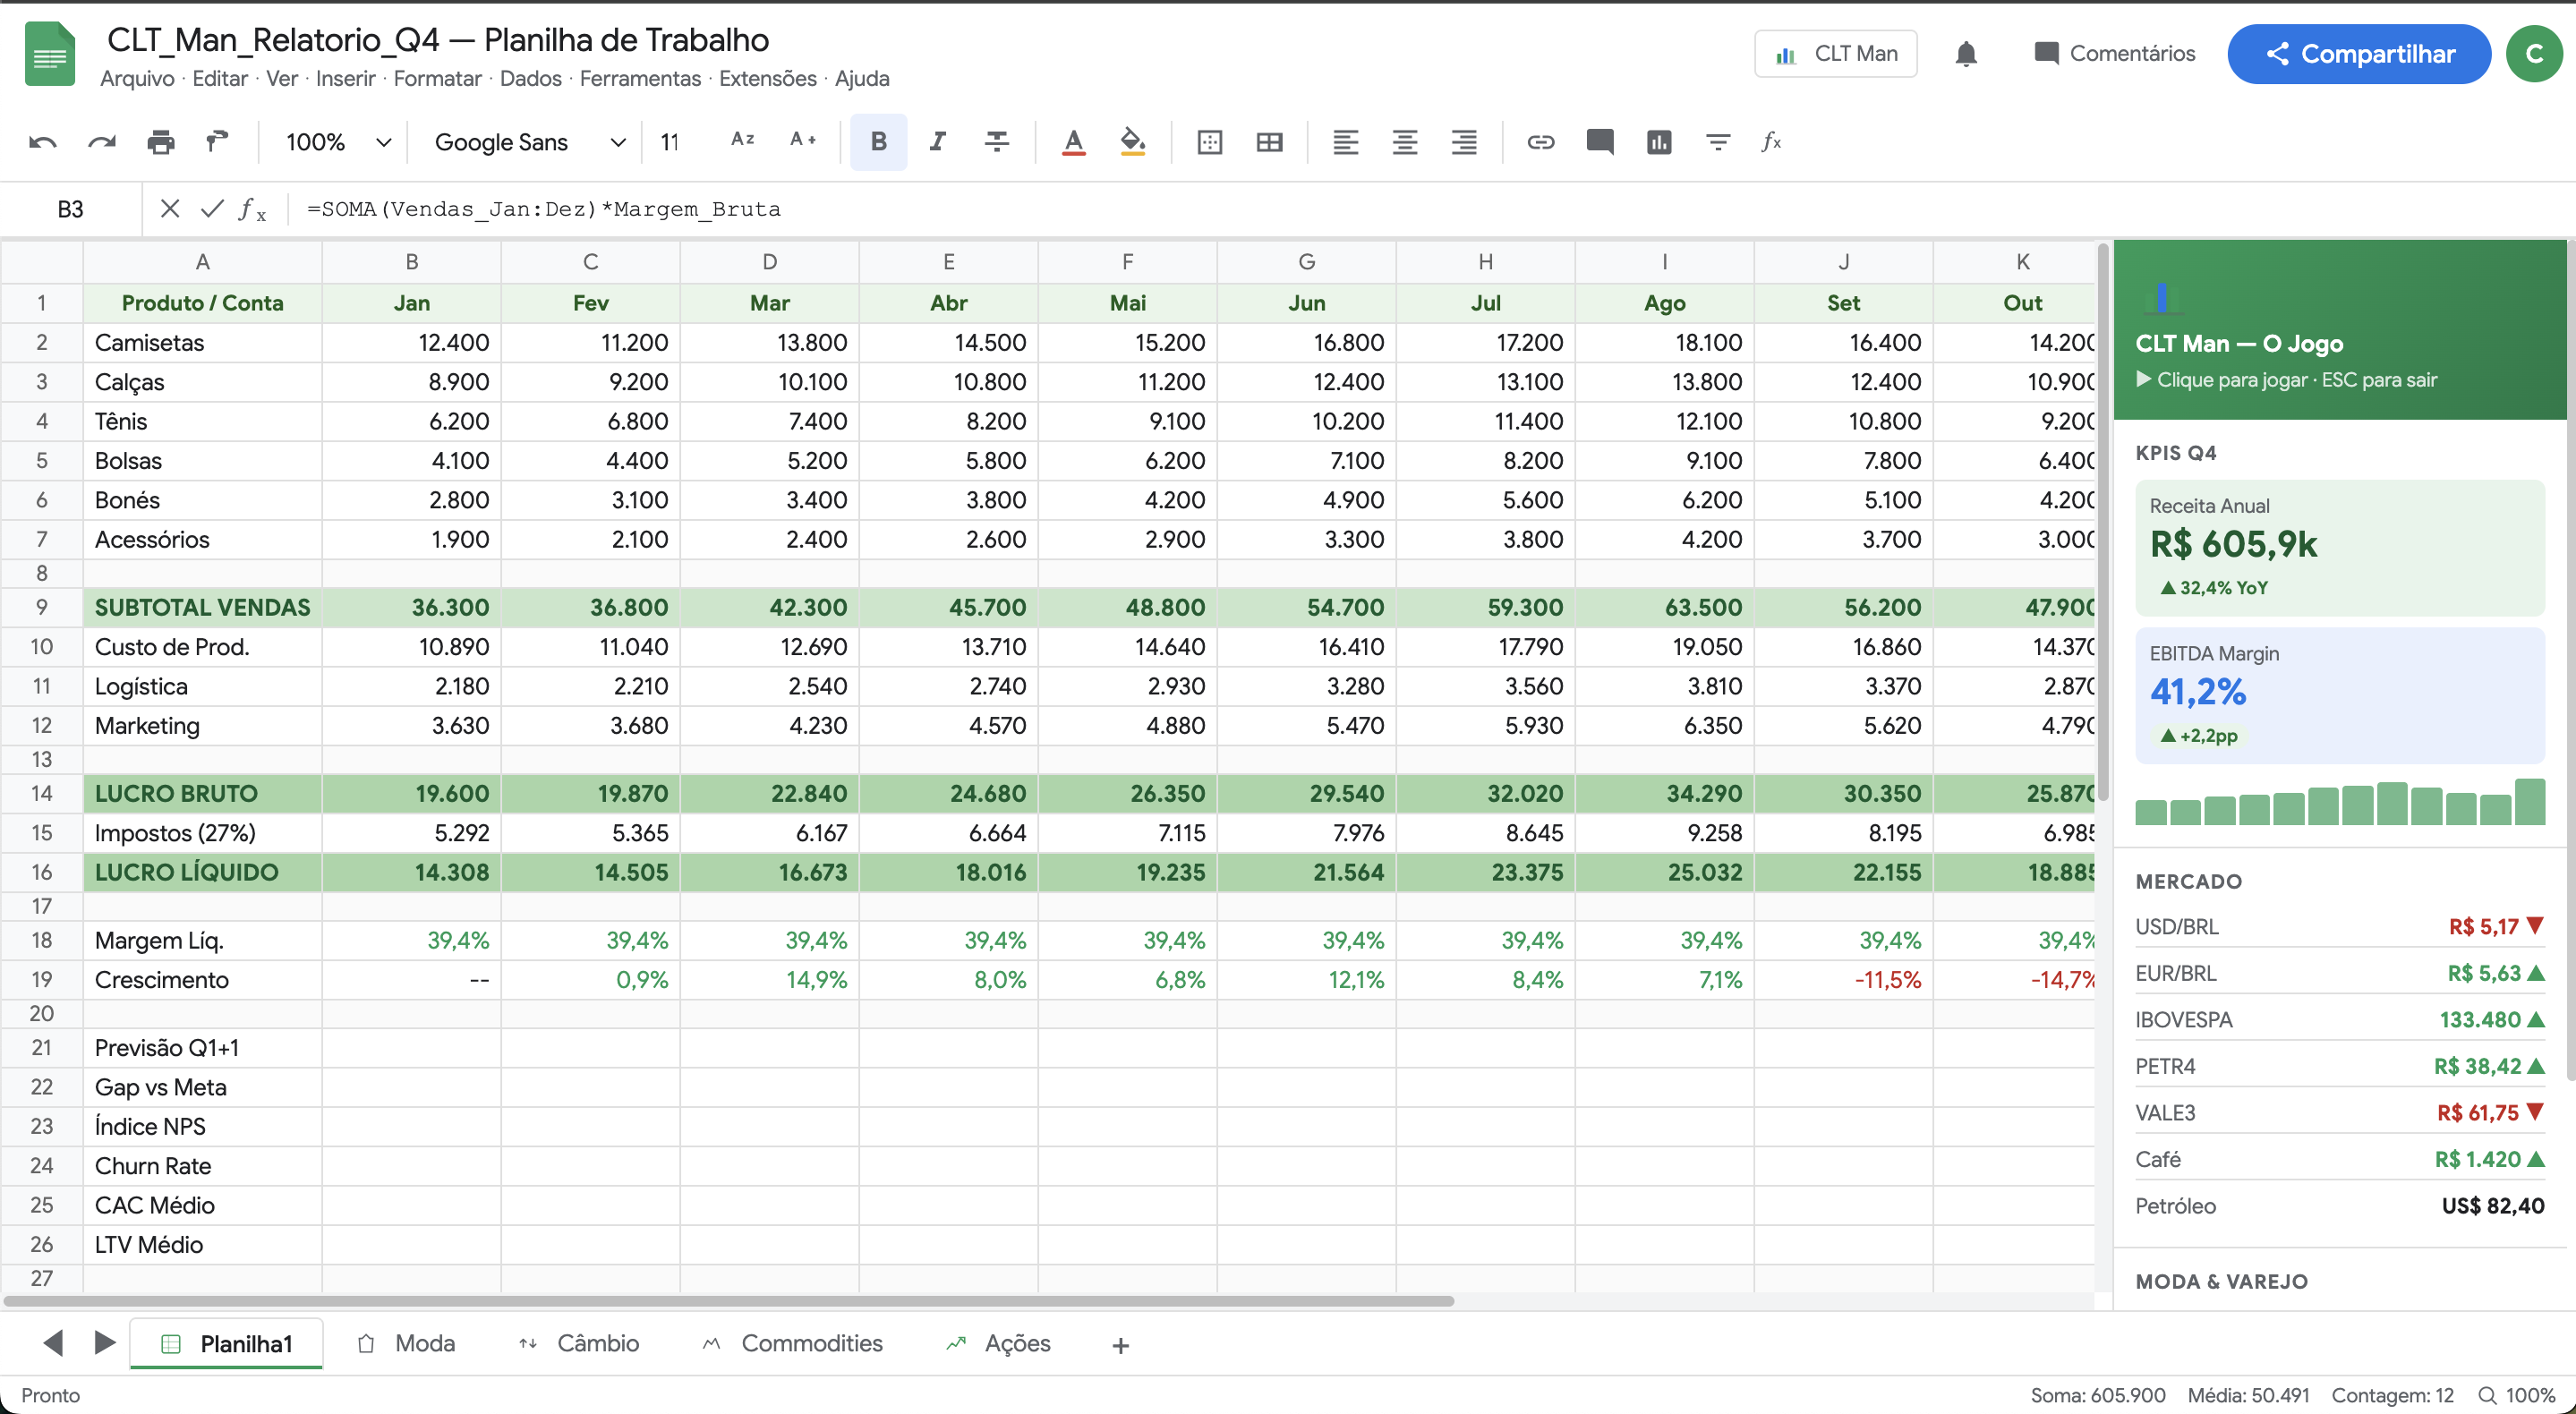Toggle strikethrough formatting
Screen dimensions: 2576x1414
[996, 142]
